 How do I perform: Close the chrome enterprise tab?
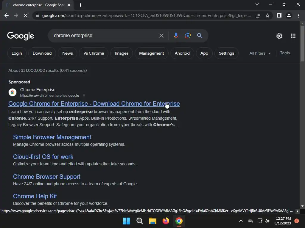tap(69, 5)
